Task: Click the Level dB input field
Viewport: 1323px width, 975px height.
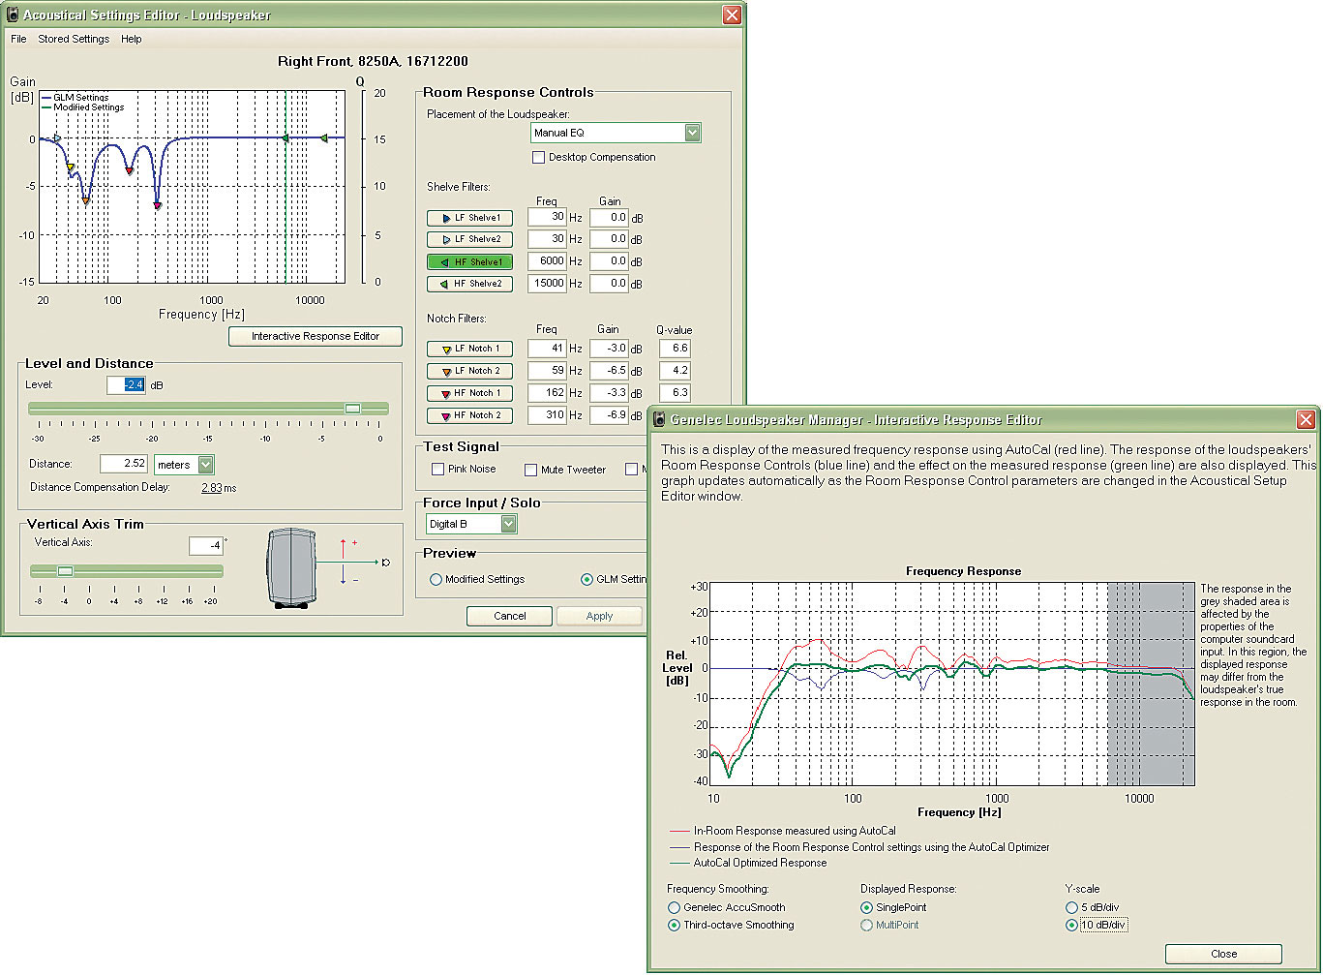Action: coord(126,384)
